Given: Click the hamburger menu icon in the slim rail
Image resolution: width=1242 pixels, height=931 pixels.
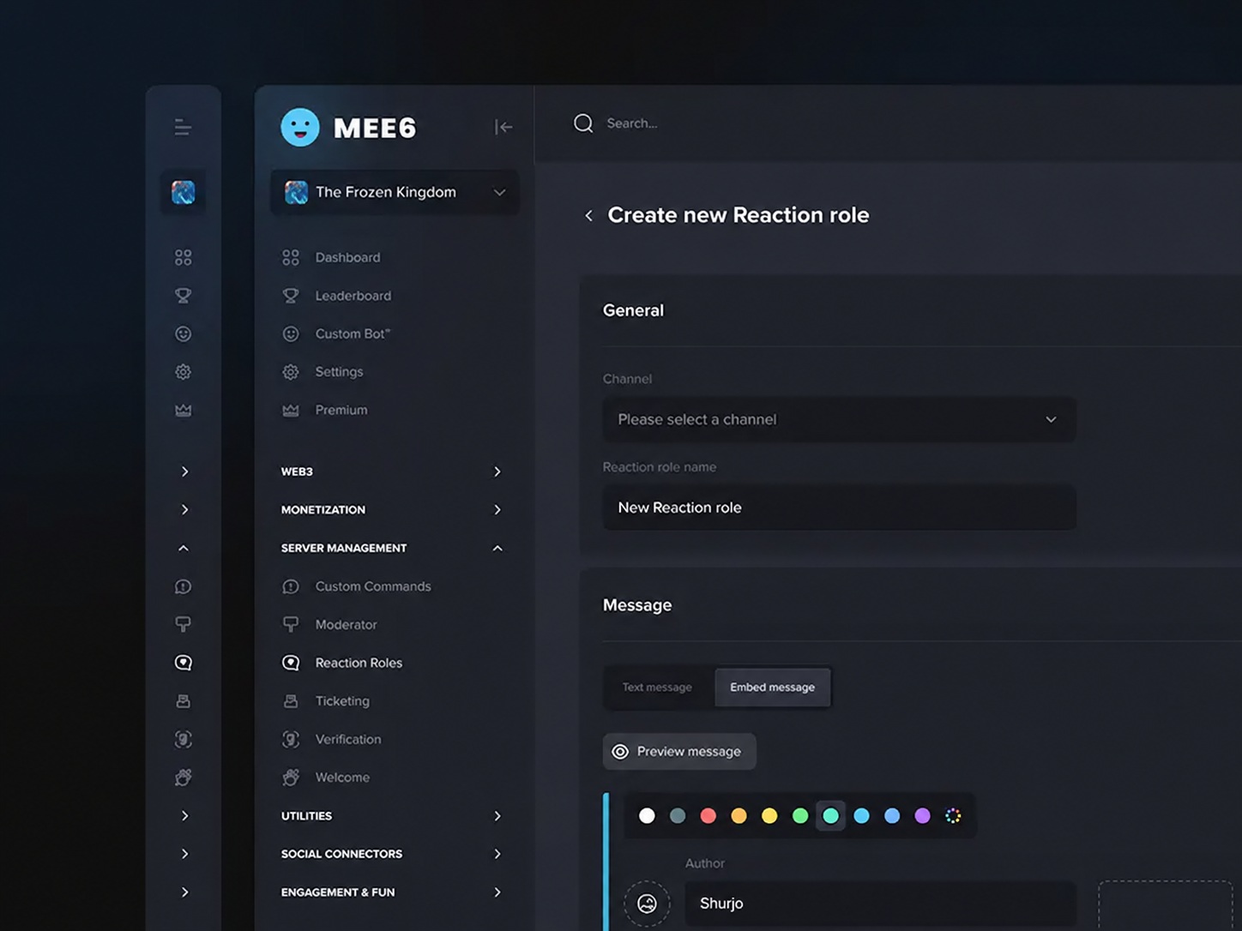Looking at the screenshot, I should tap(183, 128).
